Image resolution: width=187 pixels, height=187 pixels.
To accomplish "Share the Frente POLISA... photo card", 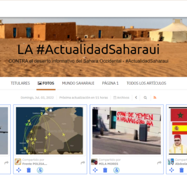I will [83, 163].
